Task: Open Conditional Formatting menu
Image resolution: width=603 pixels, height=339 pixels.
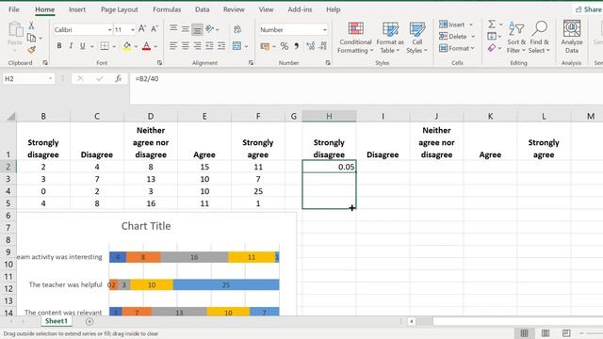Action: (355, 38)
